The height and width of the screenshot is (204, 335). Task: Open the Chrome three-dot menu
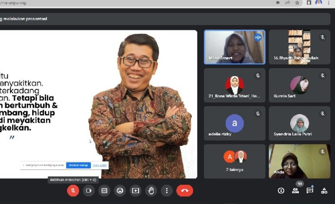(328, 3)
